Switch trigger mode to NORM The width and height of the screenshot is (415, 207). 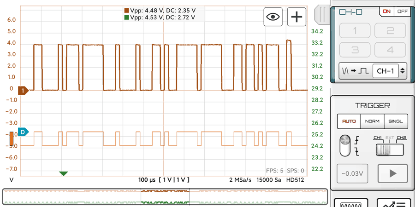pos(372,121)
